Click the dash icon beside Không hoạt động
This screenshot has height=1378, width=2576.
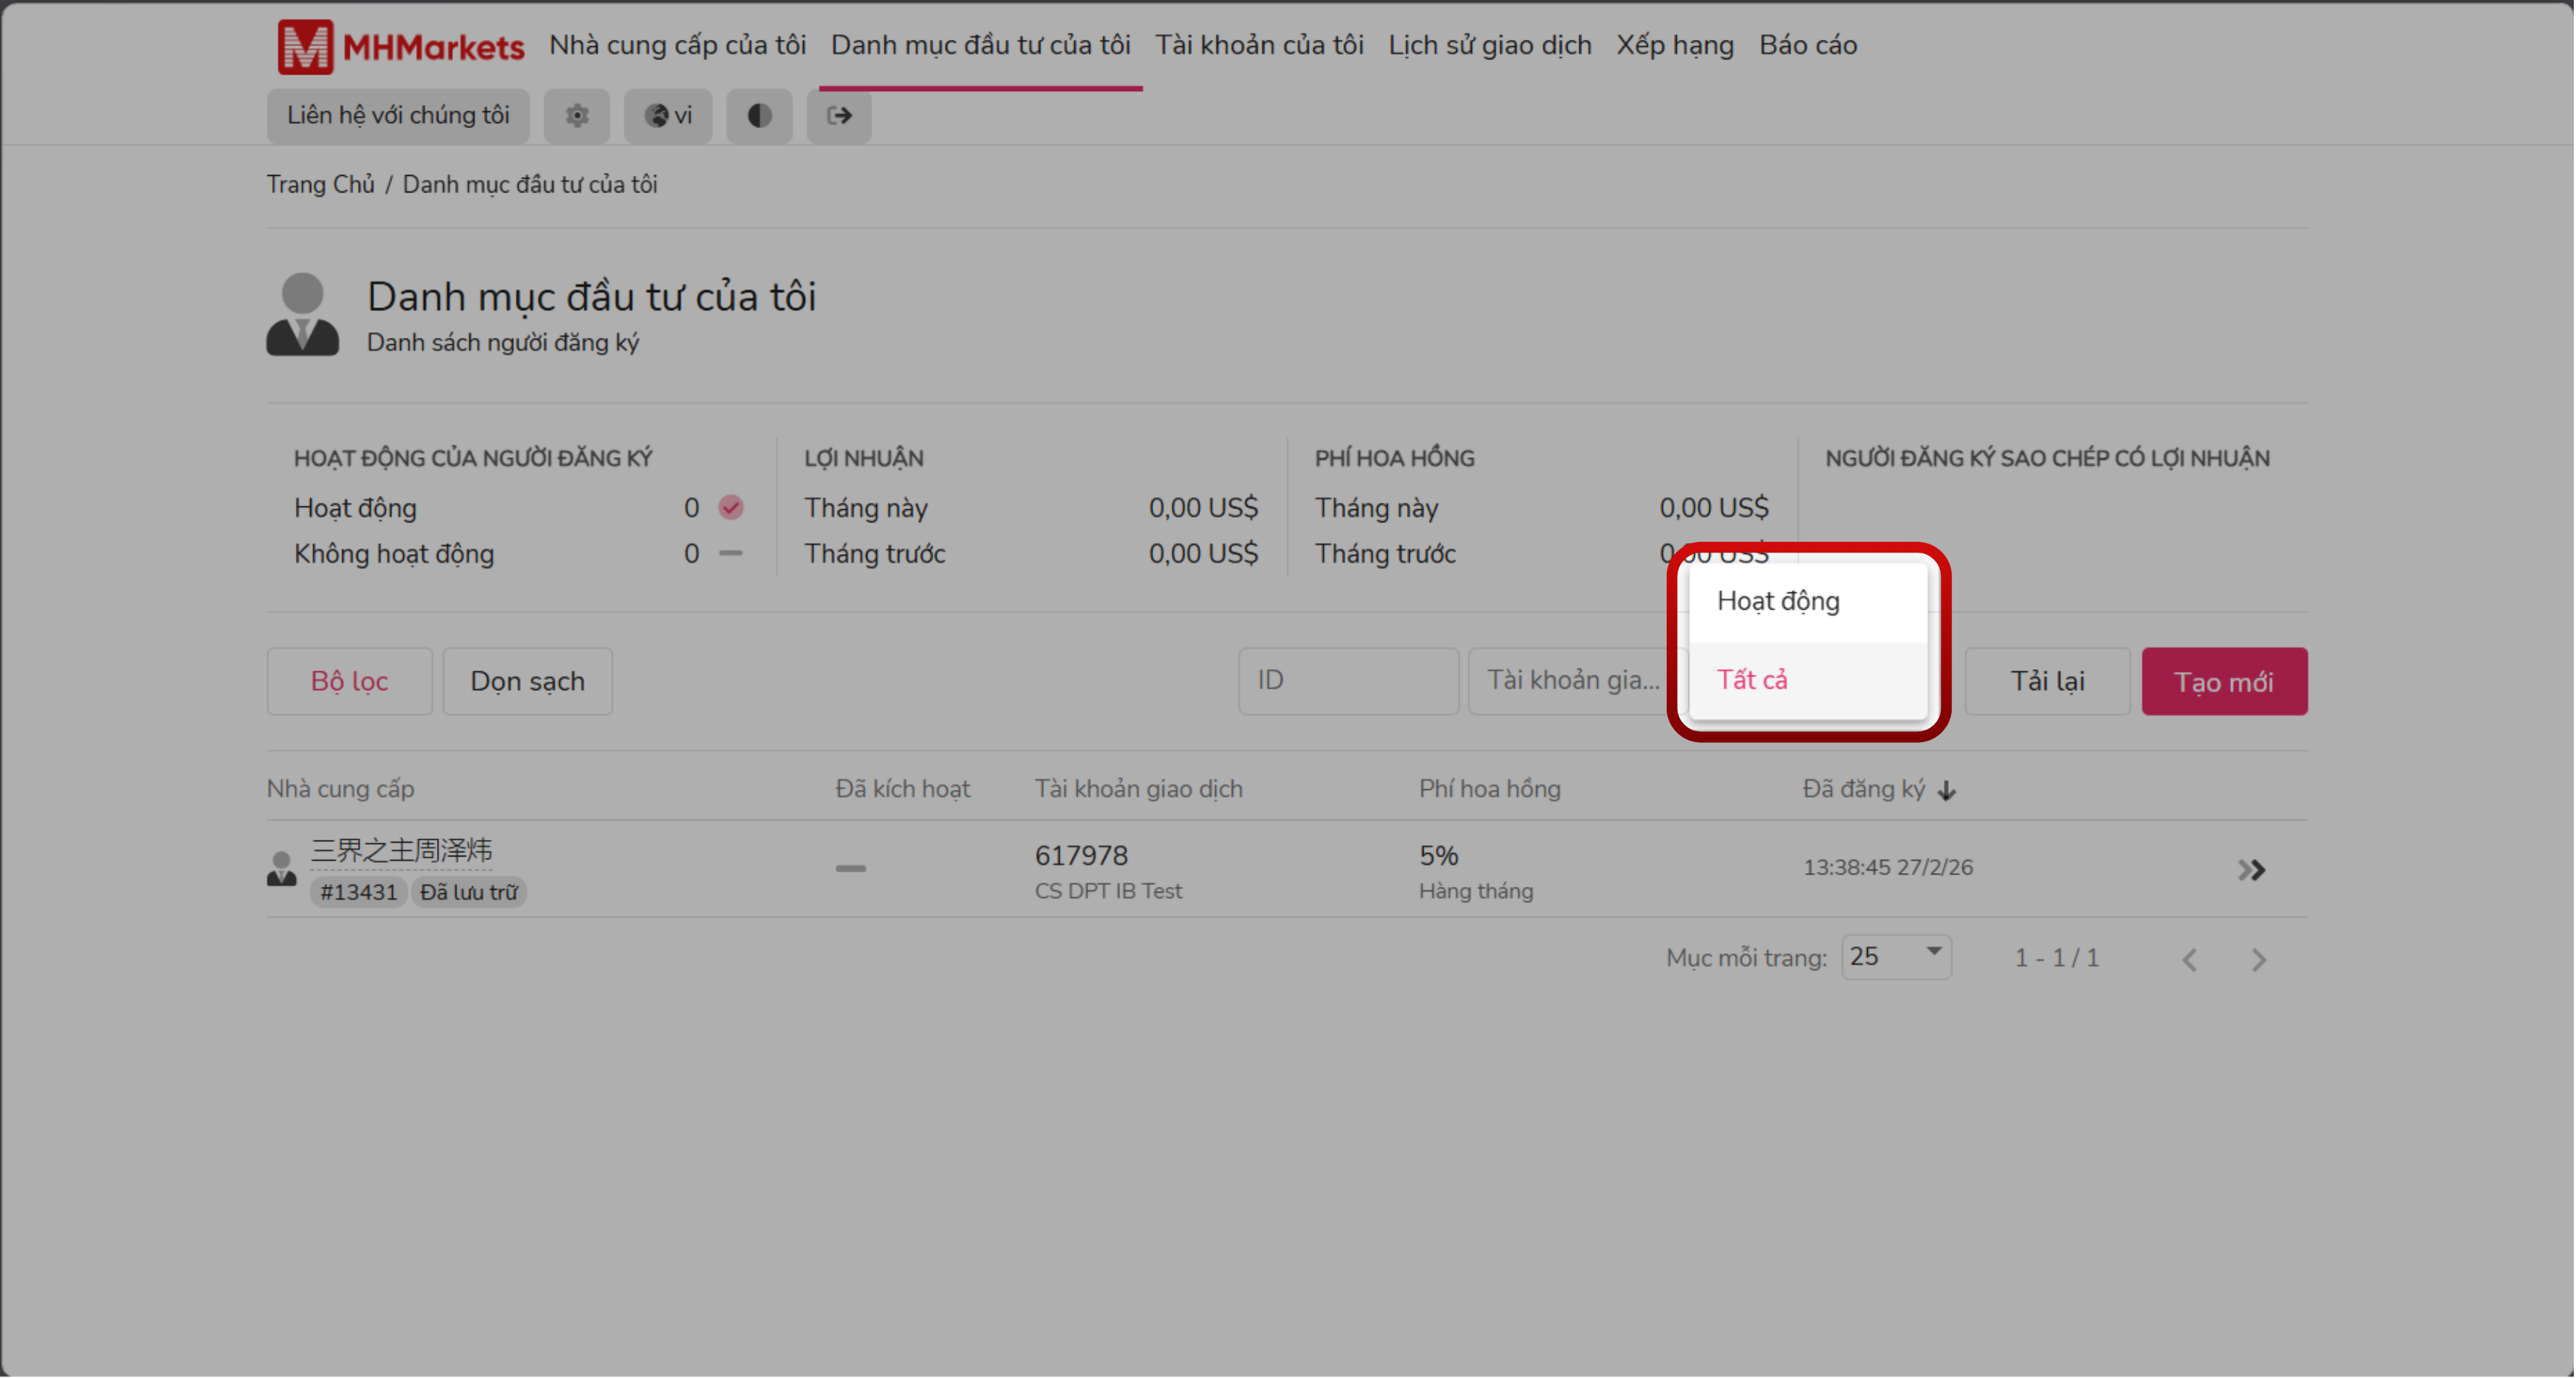pos(731,553)
